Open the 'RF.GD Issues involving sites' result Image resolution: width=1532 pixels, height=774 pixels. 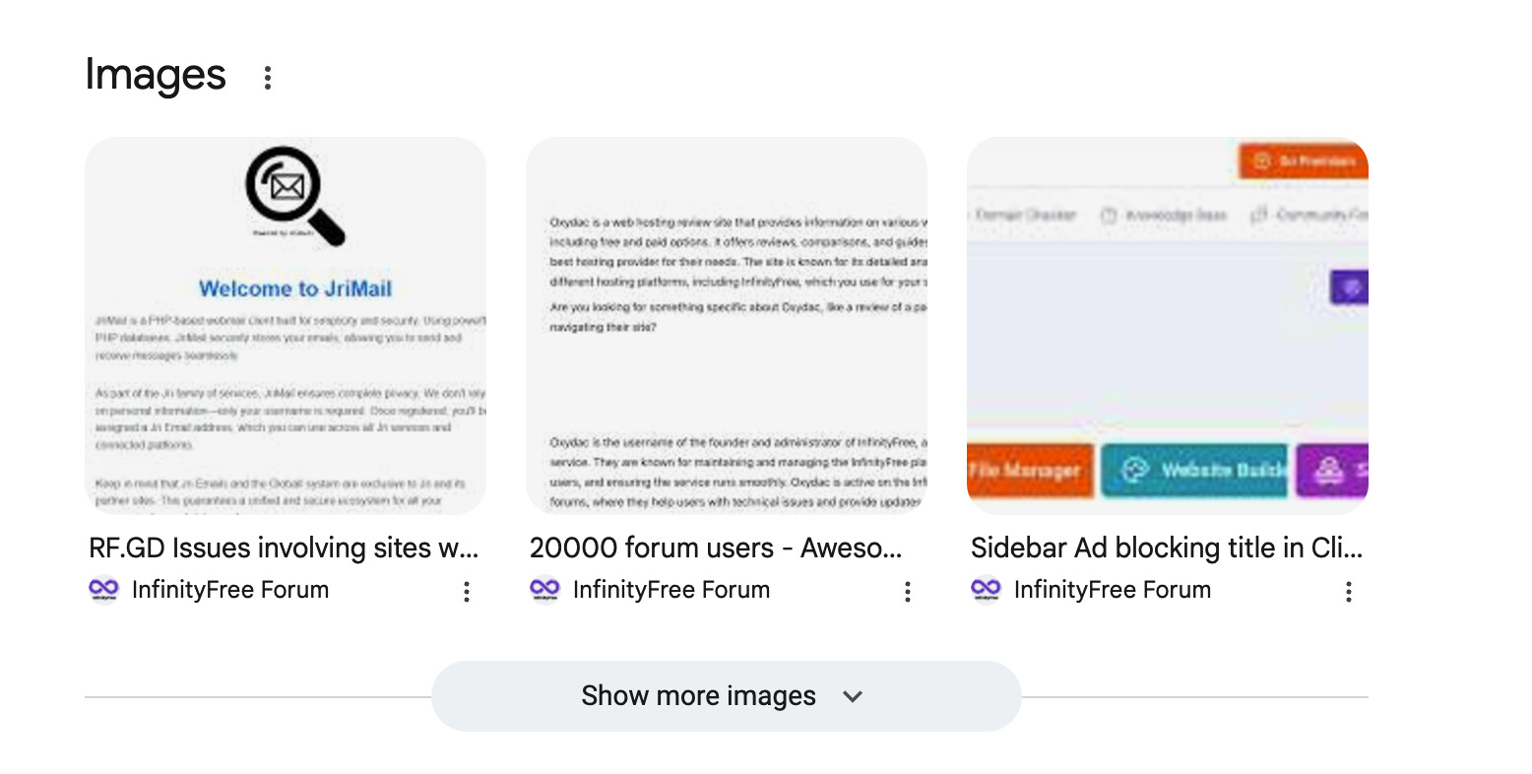[x=284, y=548]
